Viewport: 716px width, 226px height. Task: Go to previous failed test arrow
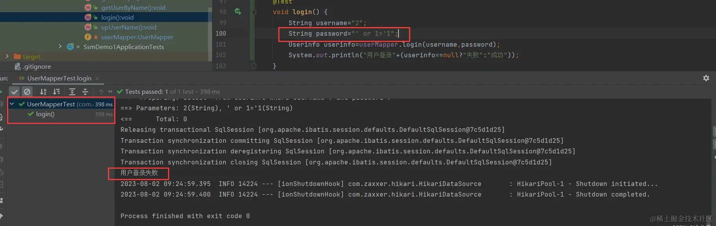click(x=101, y=92)
